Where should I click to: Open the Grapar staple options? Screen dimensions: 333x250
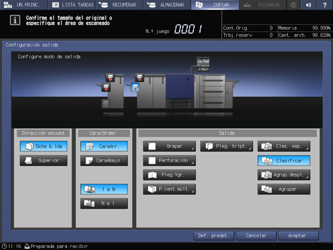point(169,146)
